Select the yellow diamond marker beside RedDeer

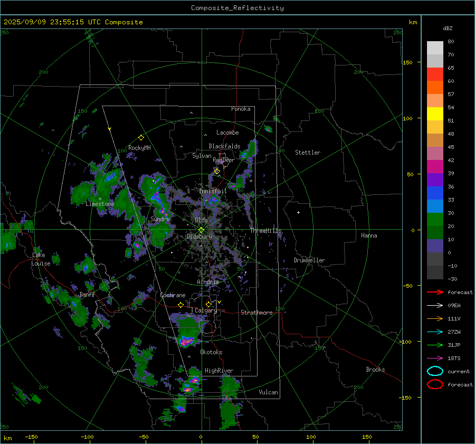click(x=217, y=172)
